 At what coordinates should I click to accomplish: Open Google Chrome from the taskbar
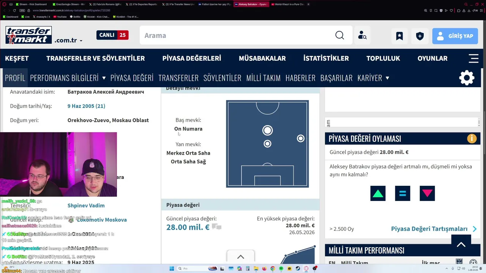click(273, 268)
